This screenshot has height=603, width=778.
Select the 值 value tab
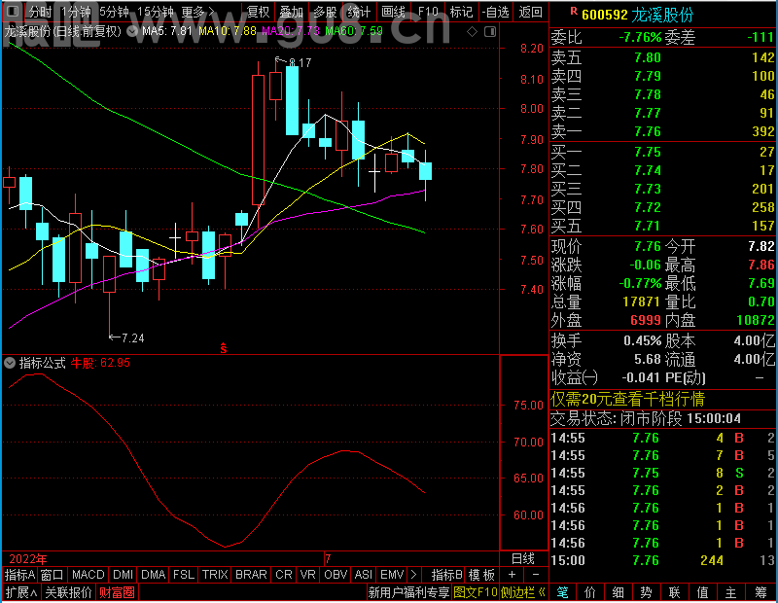click(x=702, y=592)
